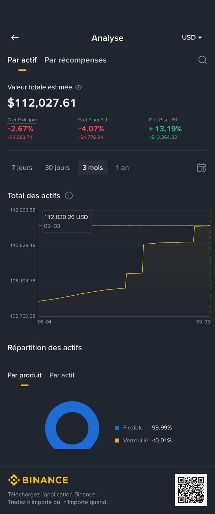Choose the 1 an time range
Viewport: 215px width, 514px height.
[x=122, y=168]
